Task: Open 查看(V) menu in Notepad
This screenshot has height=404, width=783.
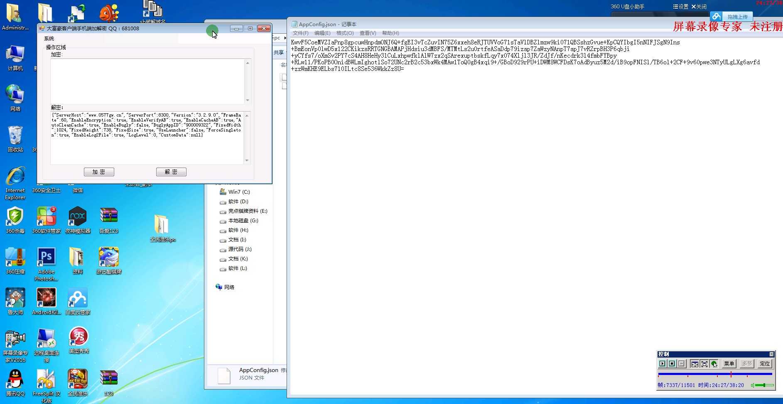Action: (368, 33)
